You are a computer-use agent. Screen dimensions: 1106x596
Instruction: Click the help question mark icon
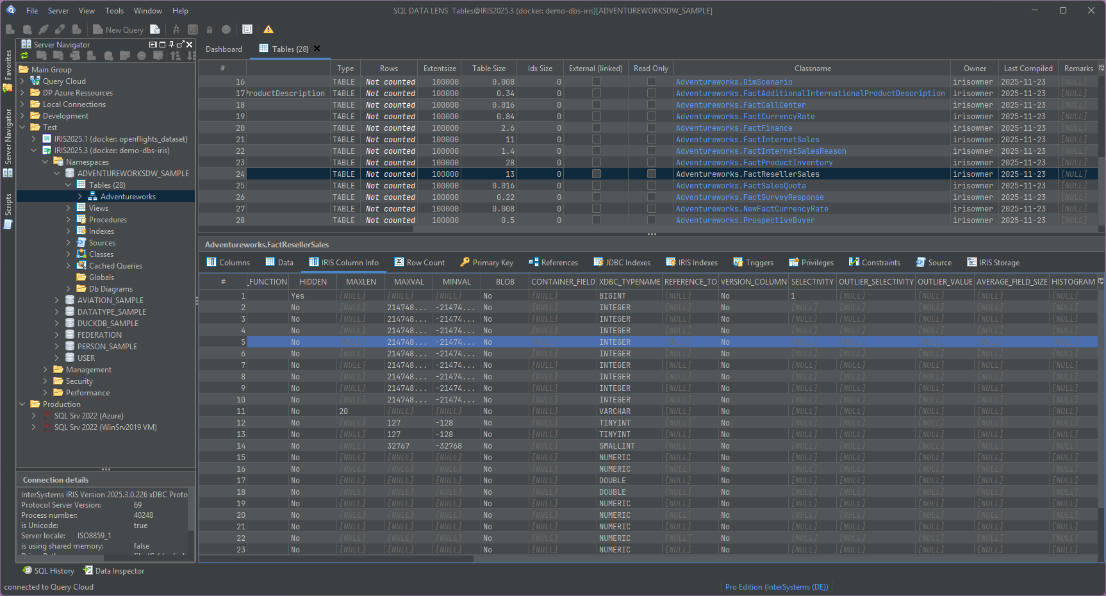[226, 29]
